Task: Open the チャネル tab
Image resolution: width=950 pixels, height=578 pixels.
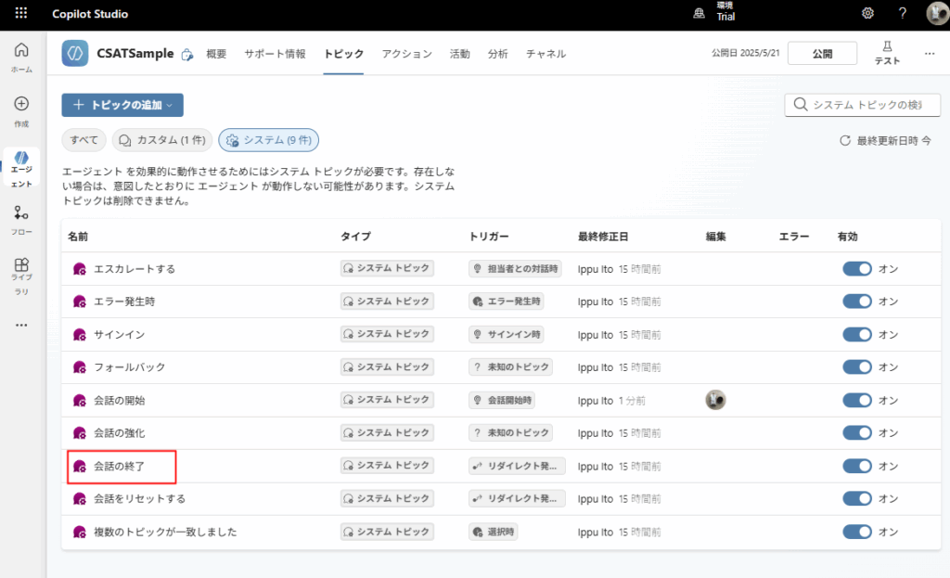Action: (546, 54)
